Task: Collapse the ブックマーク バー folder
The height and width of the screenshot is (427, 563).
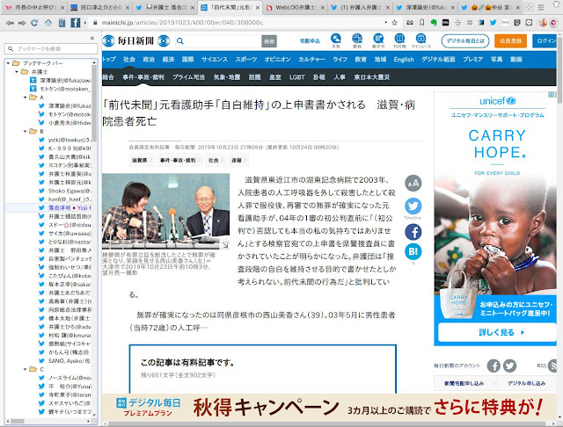Action: [x=8, y=63]
